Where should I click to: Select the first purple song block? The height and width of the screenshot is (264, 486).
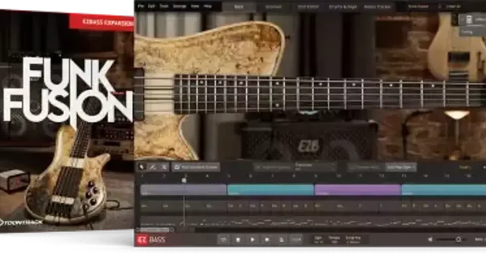click(183, 190)
